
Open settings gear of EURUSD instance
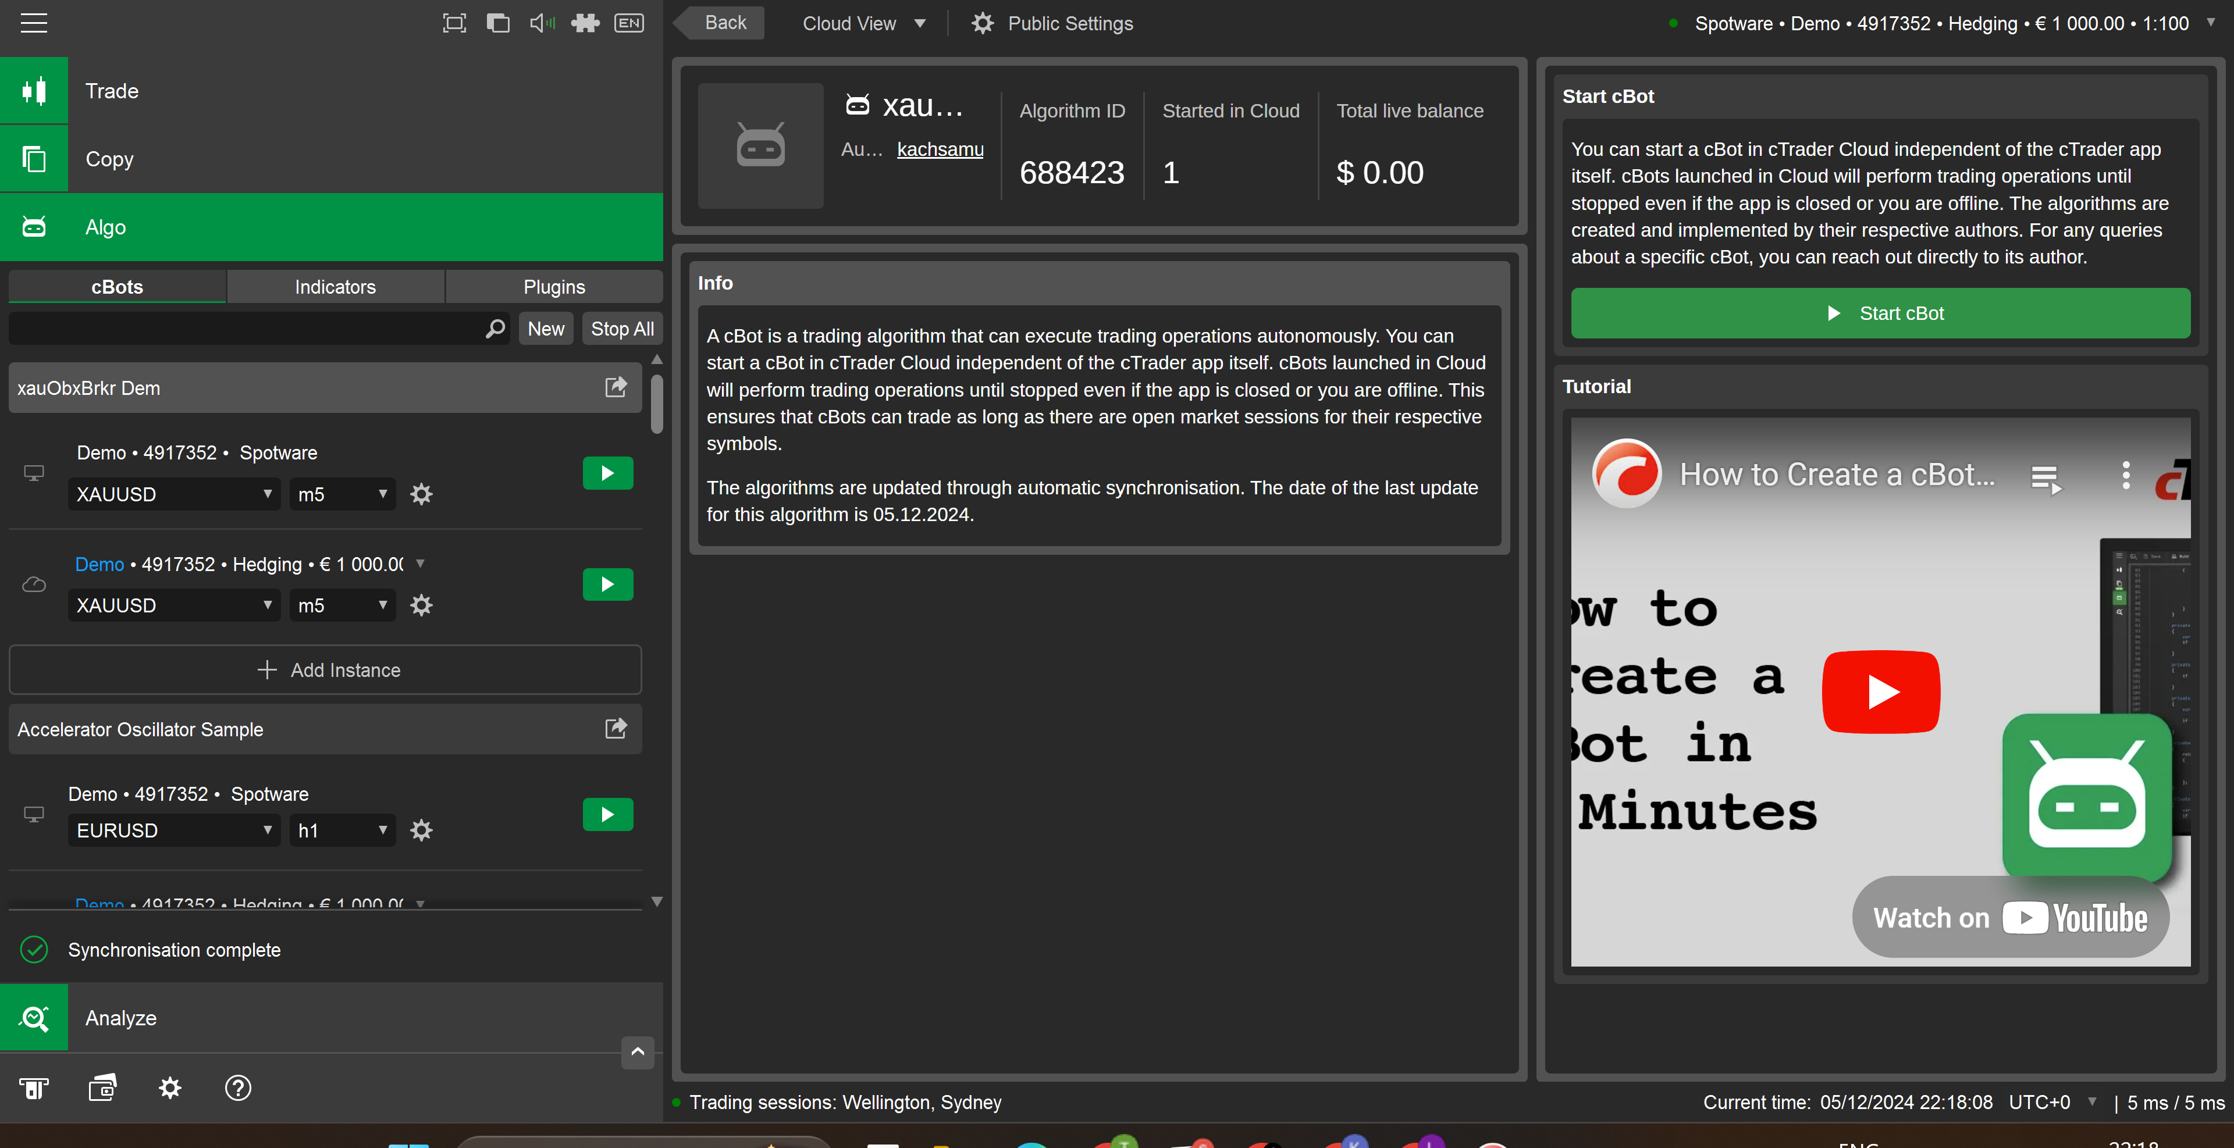pos(421,830)
